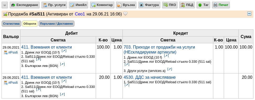
Task: Click arrow icon after first-row debit Дринк лог ЕООД
Action: point(64,51)
